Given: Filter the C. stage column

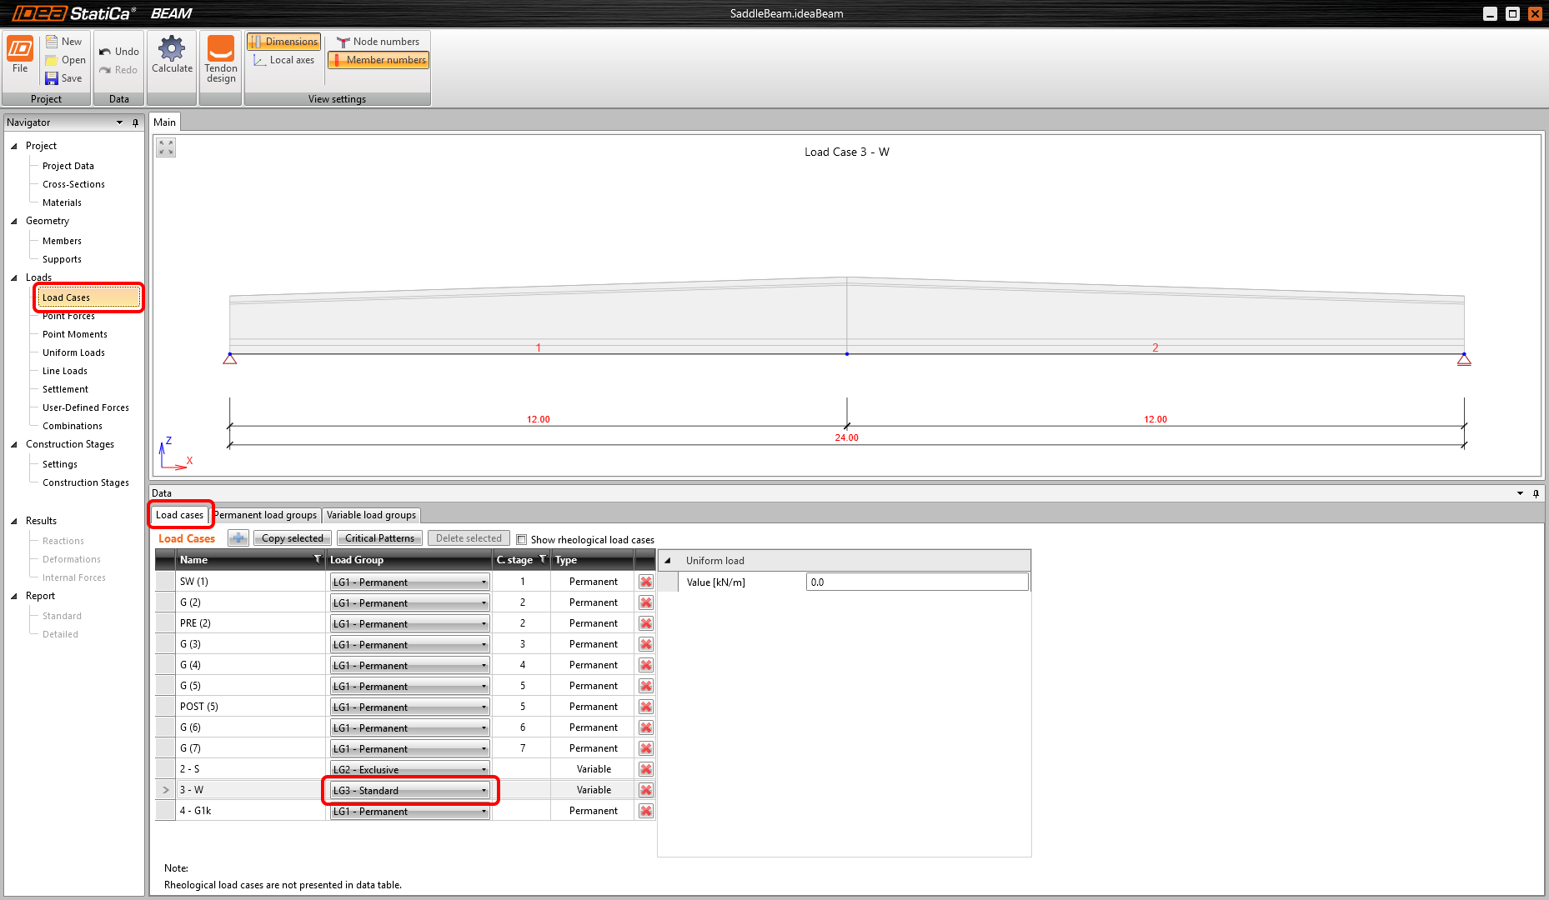Looking at the screenshot, I should tap(543, 559).
